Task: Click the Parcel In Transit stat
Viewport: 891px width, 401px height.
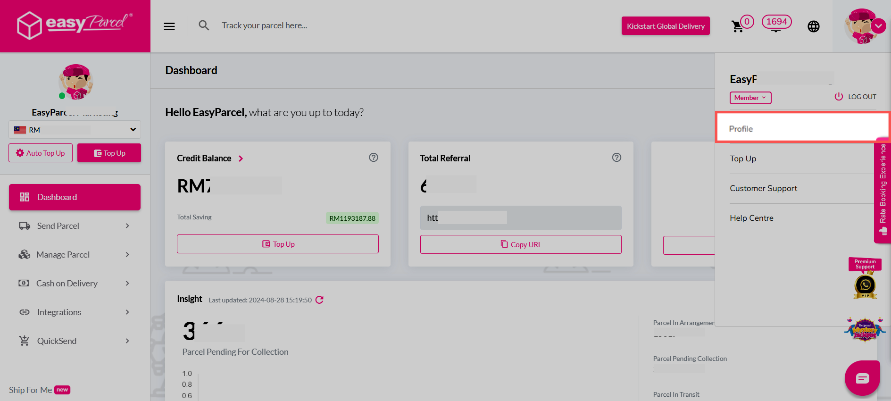Action: tap(676, 395)
